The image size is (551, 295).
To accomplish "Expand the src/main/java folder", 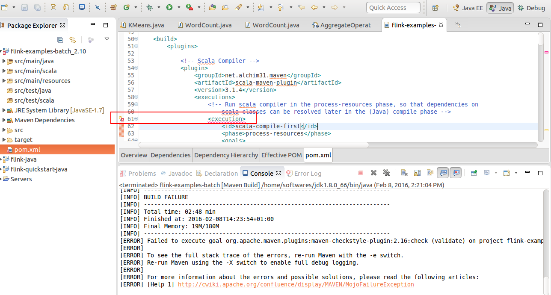I will (x=4, y=61).
